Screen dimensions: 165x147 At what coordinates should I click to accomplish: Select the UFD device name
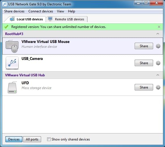click(x=25, y=83)
